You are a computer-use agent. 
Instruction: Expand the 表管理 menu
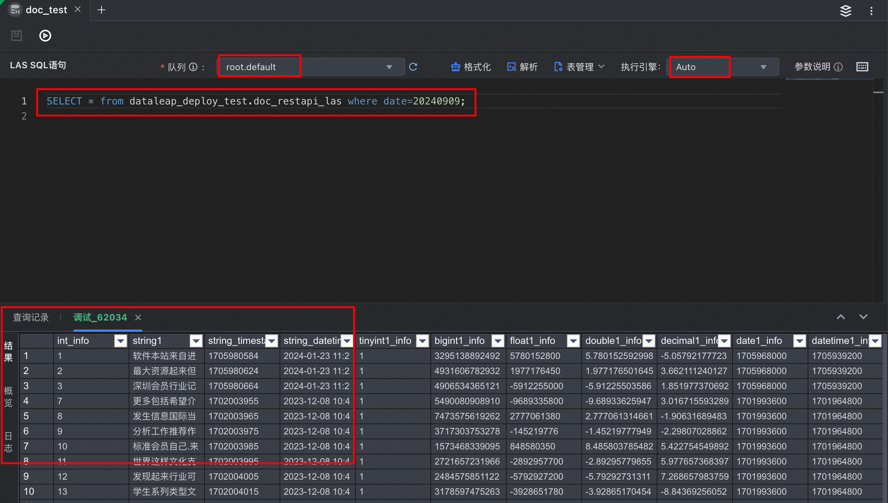coord(579,67)
